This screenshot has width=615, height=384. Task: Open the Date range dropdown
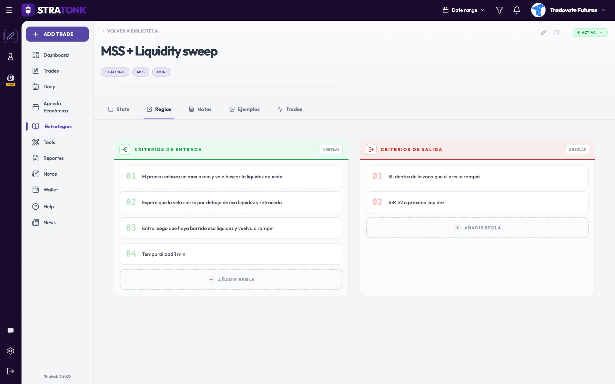[x=463, y=10]
